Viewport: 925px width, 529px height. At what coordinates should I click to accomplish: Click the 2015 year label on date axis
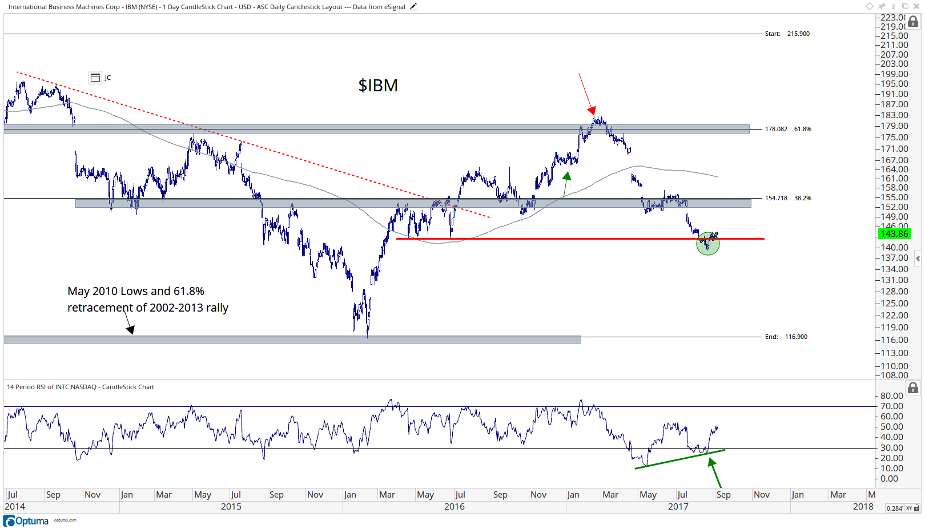click(231, 506)
